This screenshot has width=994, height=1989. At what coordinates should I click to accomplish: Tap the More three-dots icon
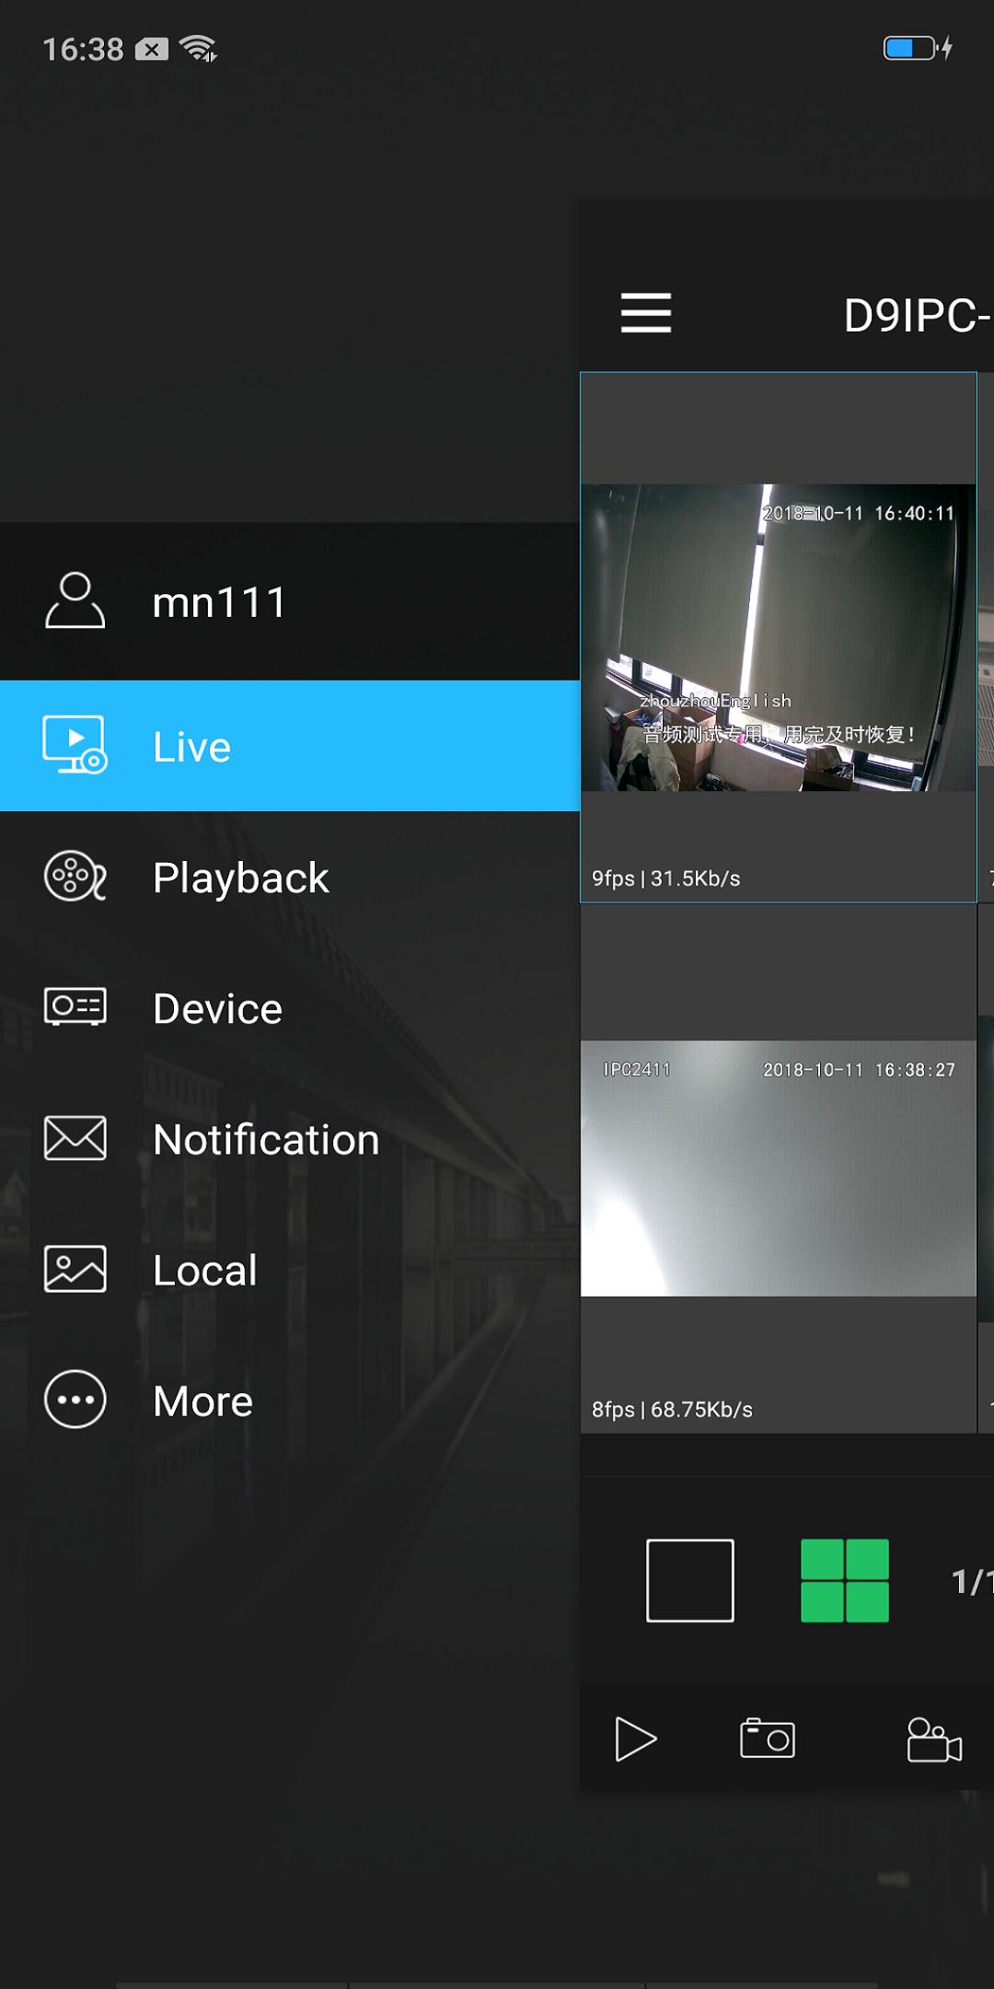point(75,1400)
